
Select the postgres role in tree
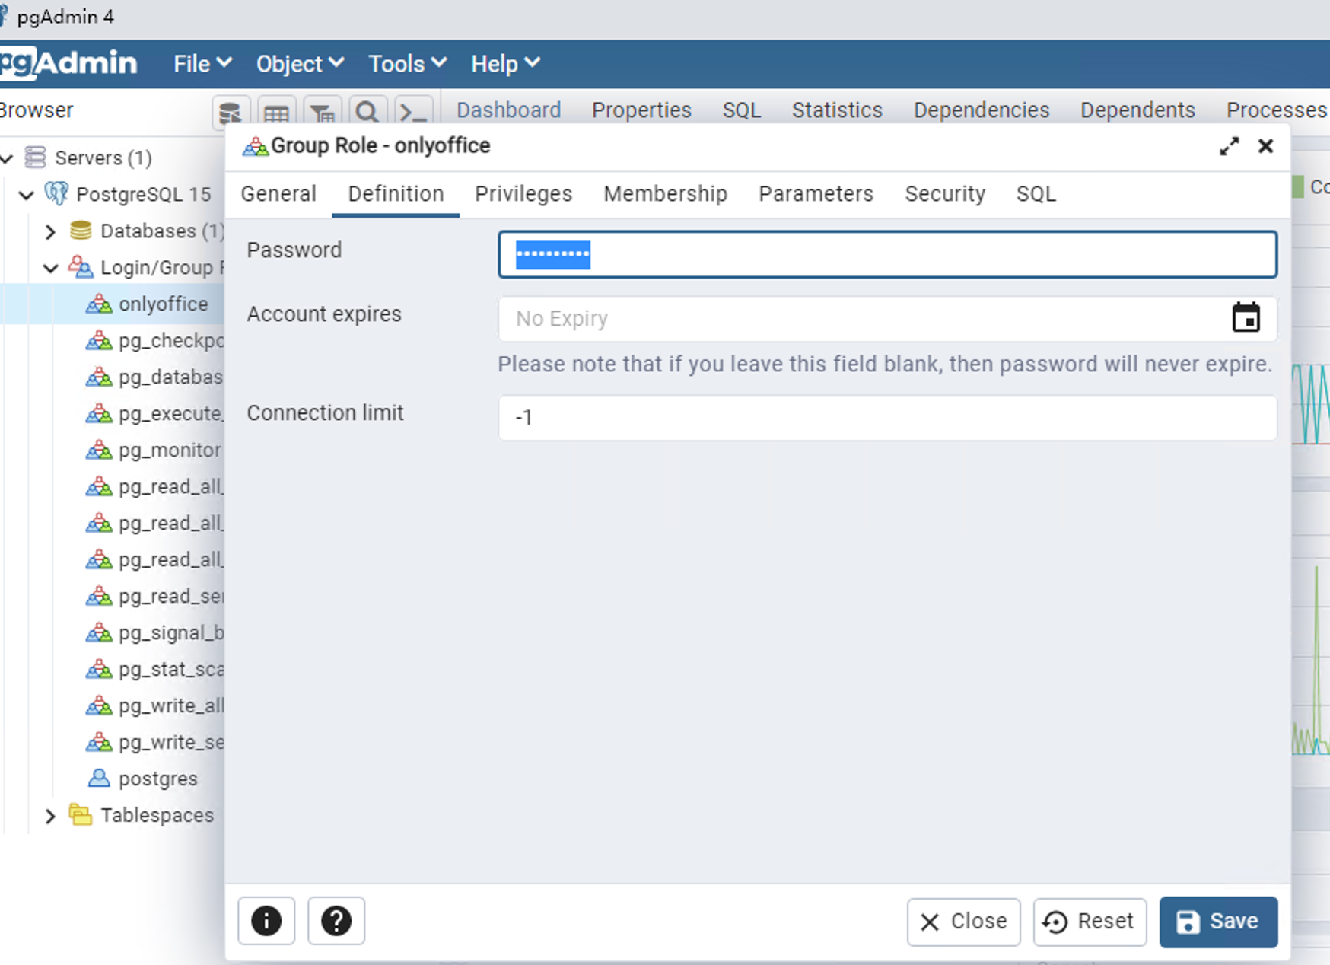158,779
